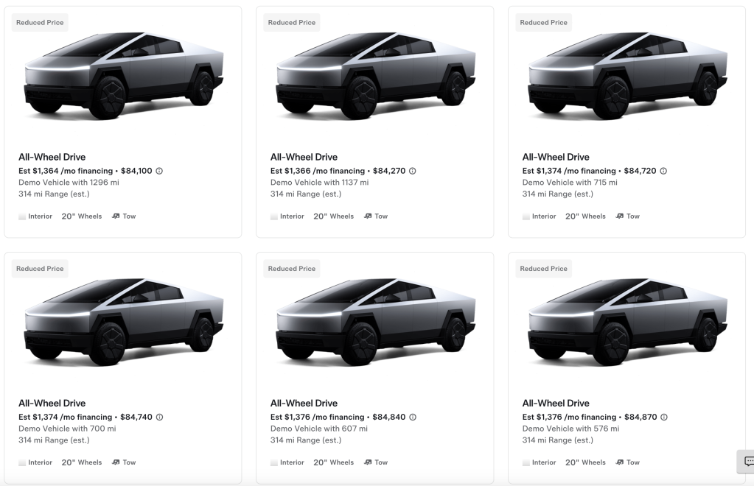754x486 pixels.
Task: Show financing info for the $84,740 Cybertruck
Action: click(x=159, y=417)
